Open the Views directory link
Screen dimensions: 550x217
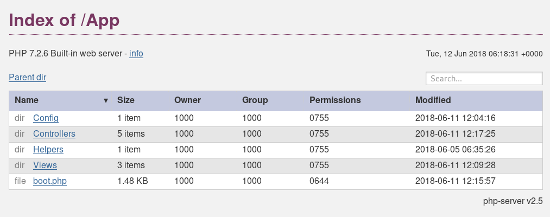point(45,165)
